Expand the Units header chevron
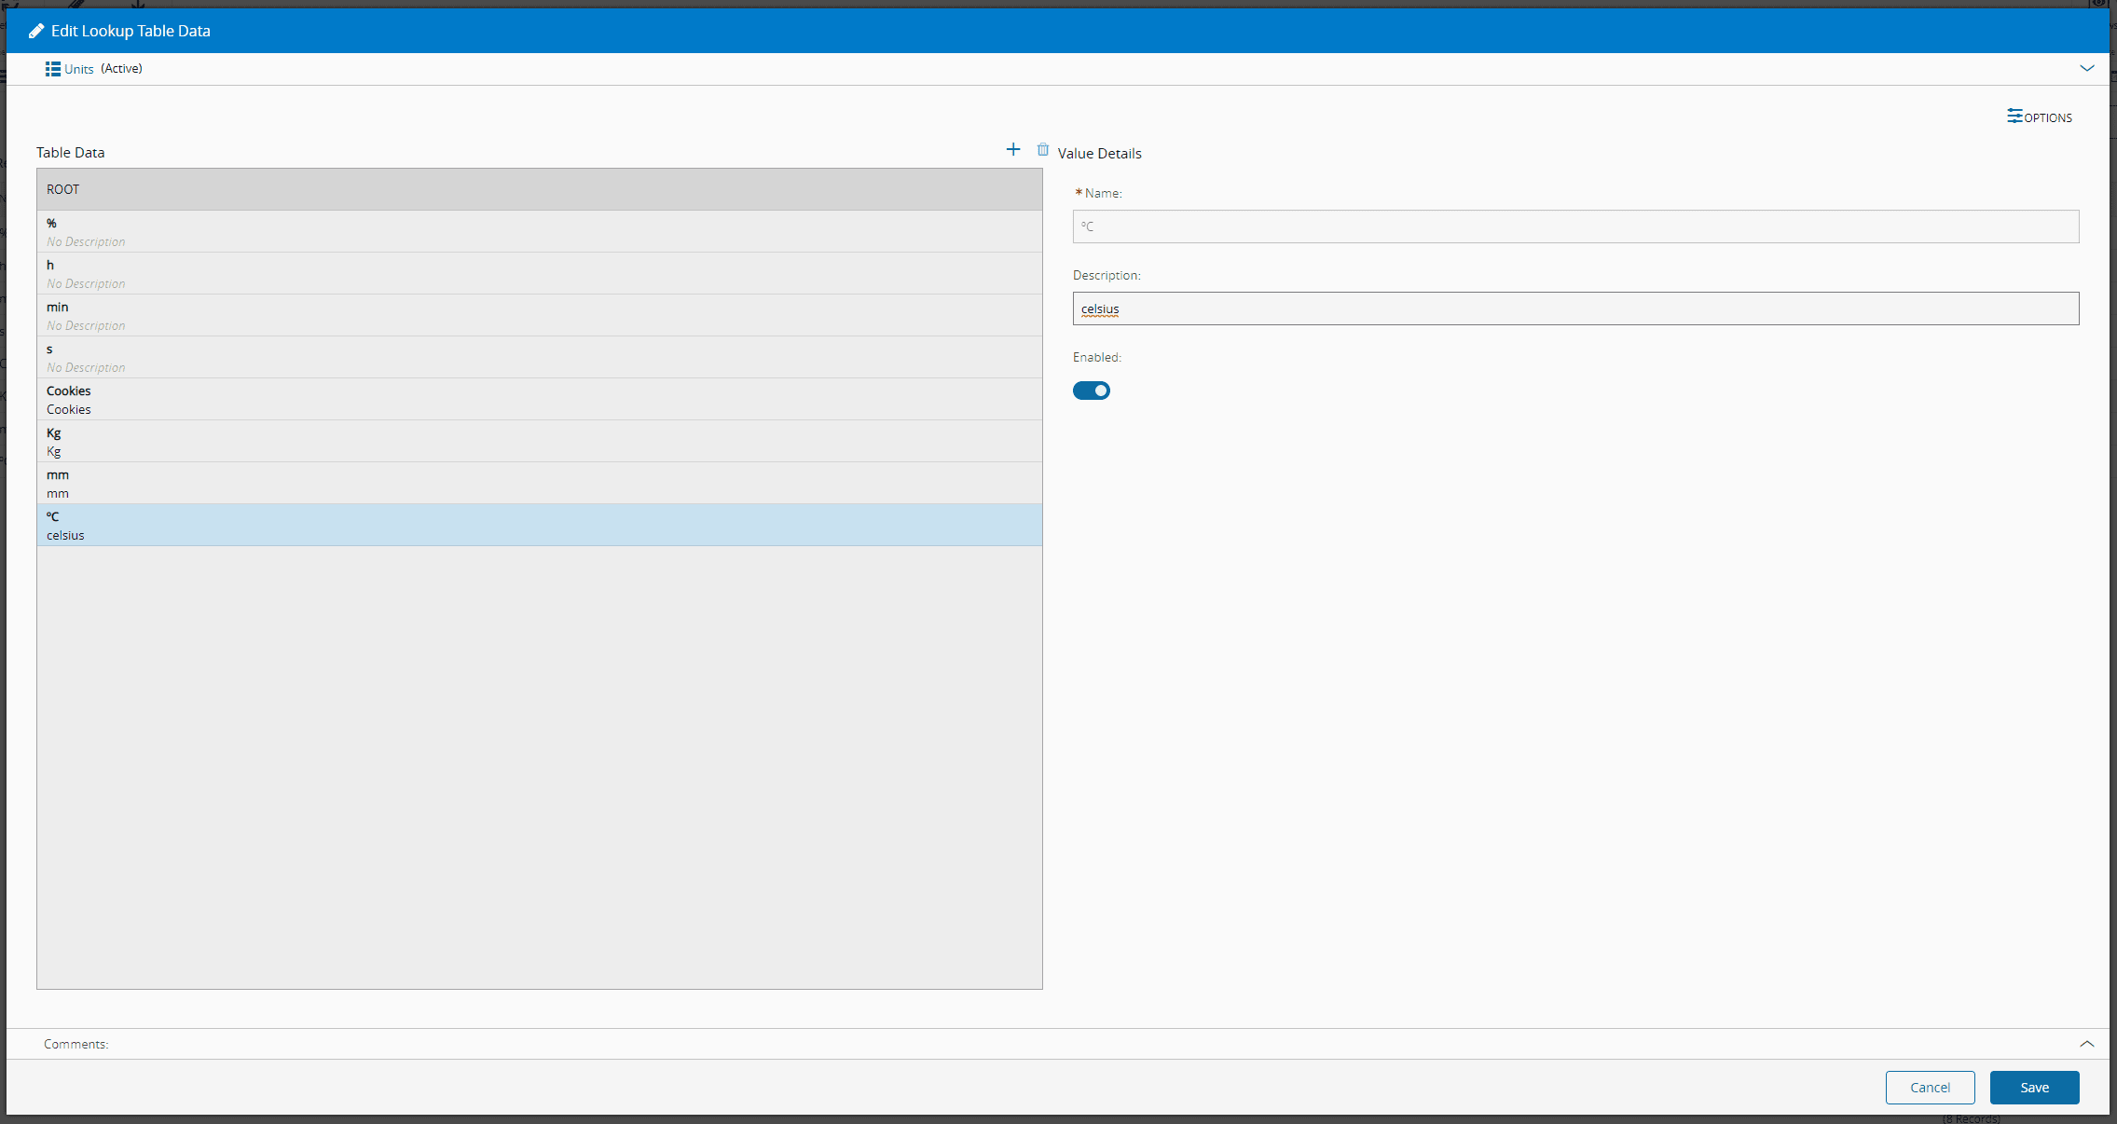This screenshot has height=1124, width=2117. click(x=2087, y=68)
